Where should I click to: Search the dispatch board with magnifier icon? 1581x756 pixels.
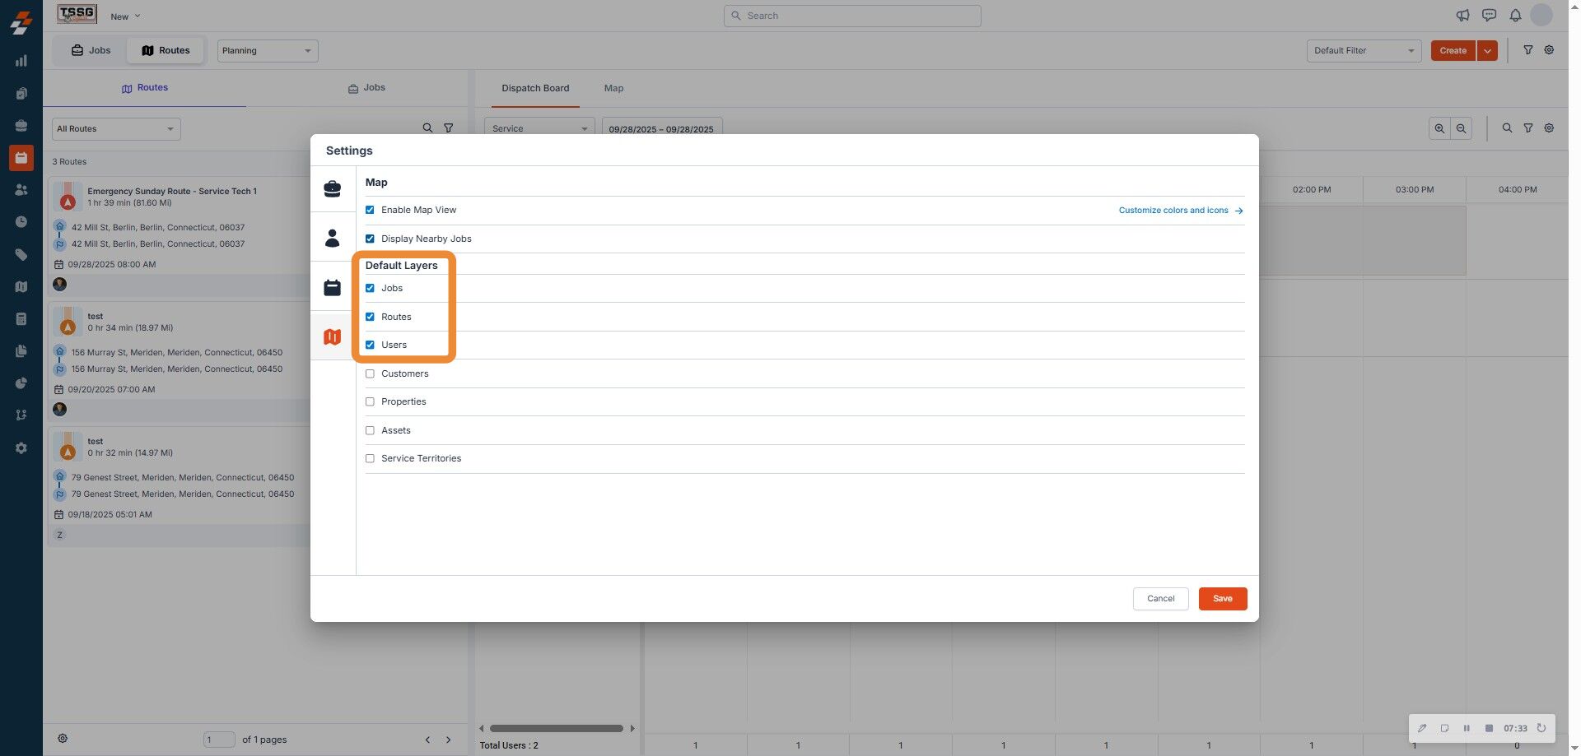(1507, 128)
